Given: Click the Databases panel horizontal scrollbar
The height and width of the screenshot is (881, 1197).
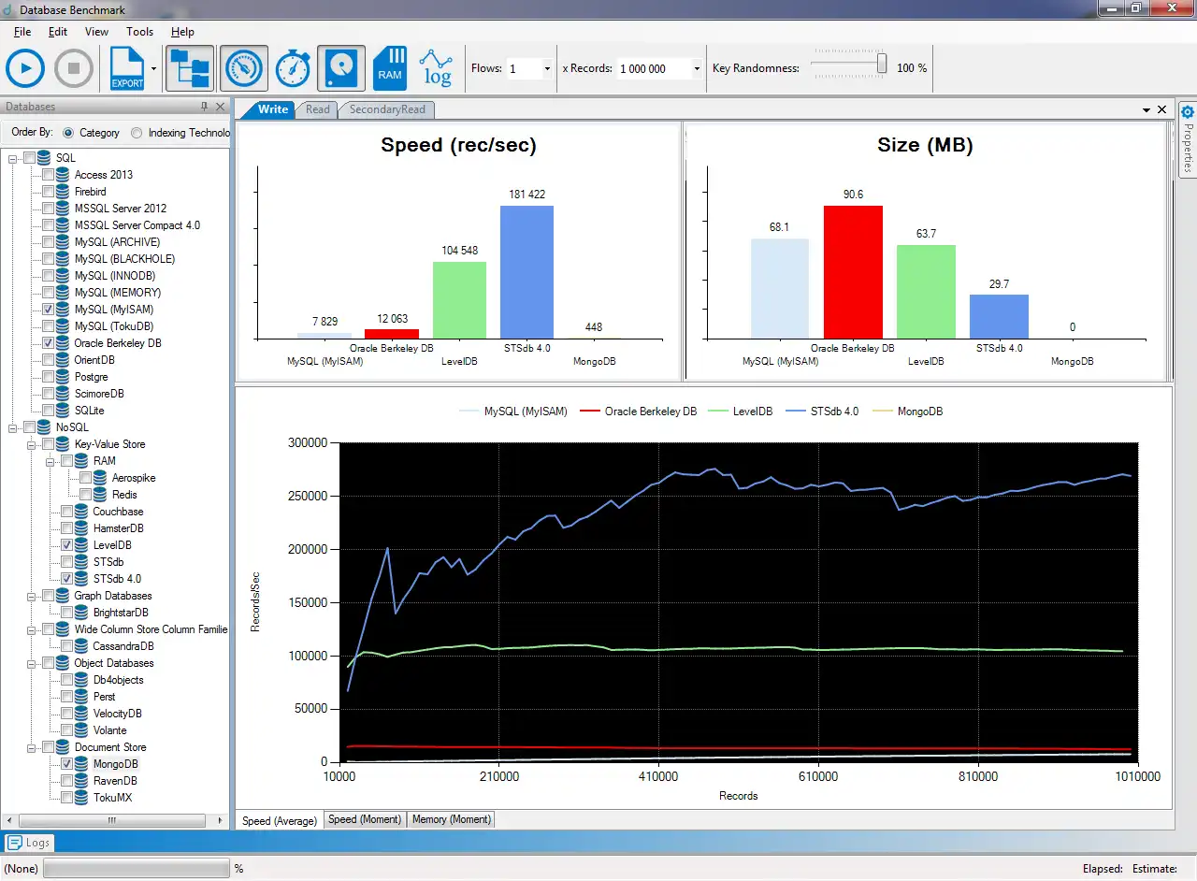Looking at the screenshot, I should coord(111,820).
